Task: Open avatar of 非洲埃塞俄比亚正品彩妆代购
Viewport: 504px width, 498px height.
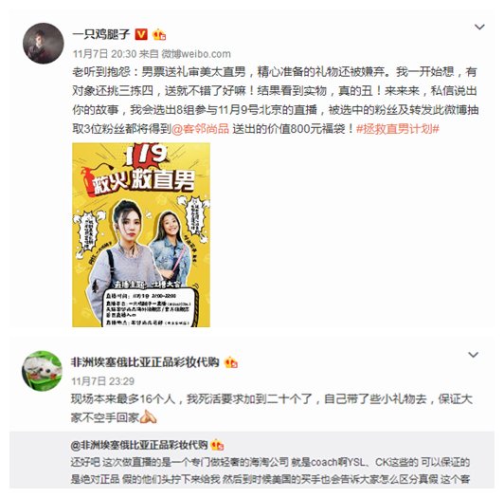Action: [x=42, y=371]
